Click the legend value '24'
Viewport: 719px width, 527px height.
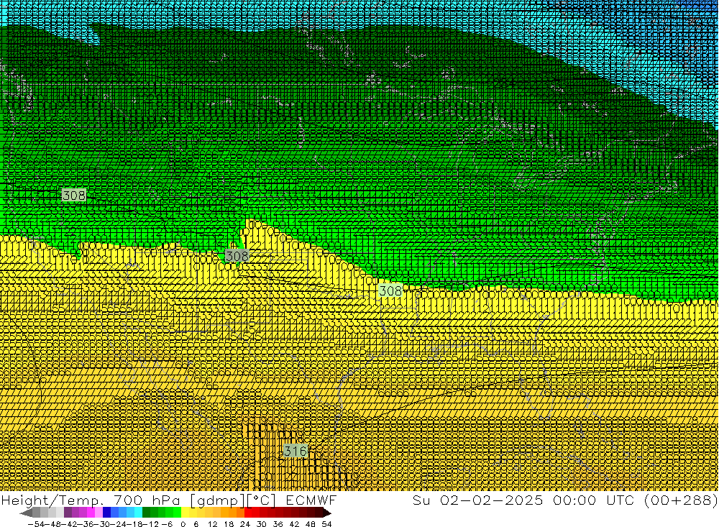click(245, 524)
